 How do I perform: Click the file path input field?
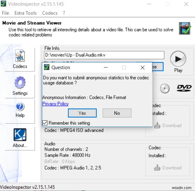[x=104, y=55]
